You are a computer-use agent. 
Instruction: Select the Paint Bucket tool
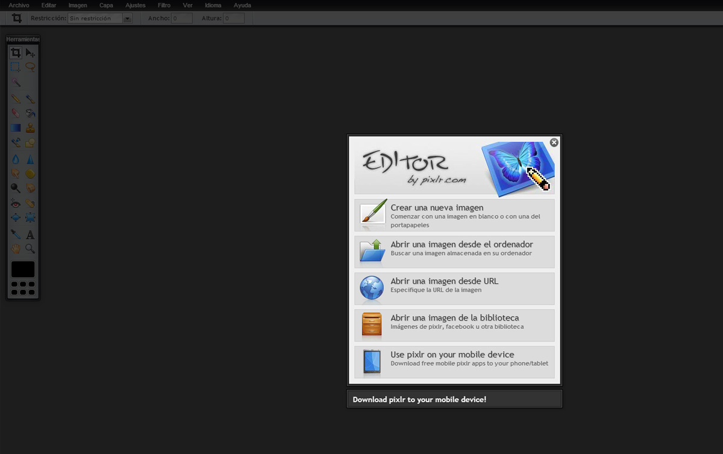point(30,113)
